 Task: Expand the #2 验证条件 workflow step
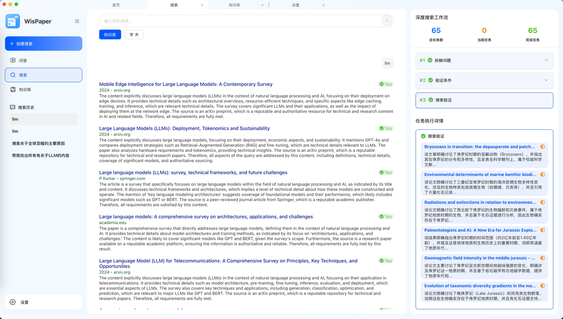pyautogui.click(x=484, y=80)
